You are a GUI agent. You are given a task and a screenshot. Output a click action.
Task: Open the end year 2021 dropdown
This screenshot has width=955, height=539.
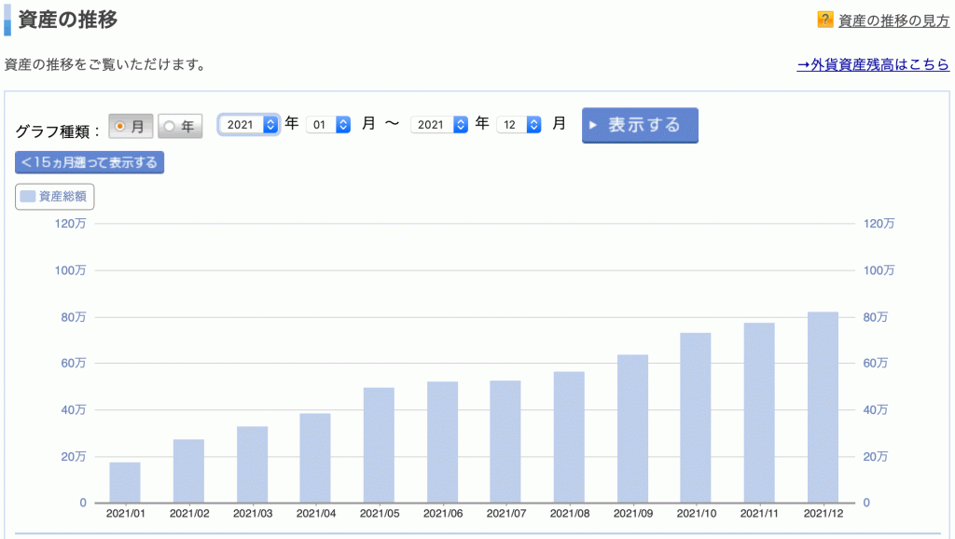coord(439,125)
